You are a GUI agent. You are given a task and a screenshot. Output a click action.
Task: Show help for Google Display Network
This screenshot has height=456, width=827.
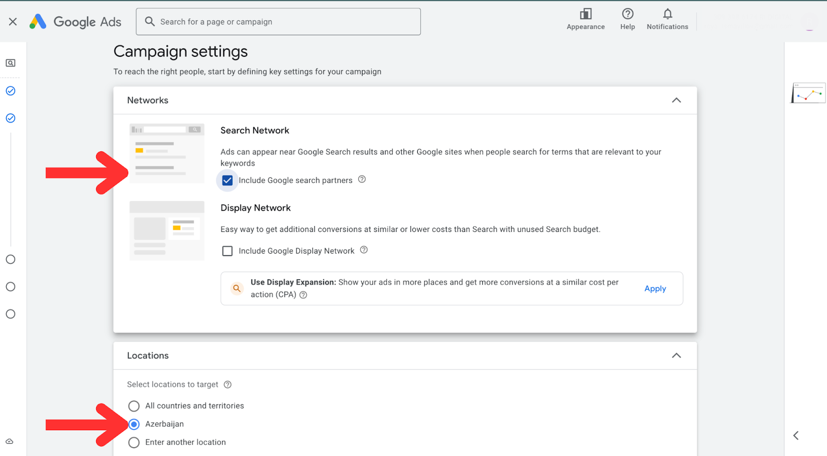click(364, 250)
